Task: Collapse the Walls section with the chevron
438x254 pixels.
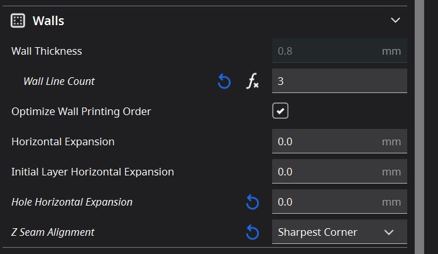Action: [395, 20]
